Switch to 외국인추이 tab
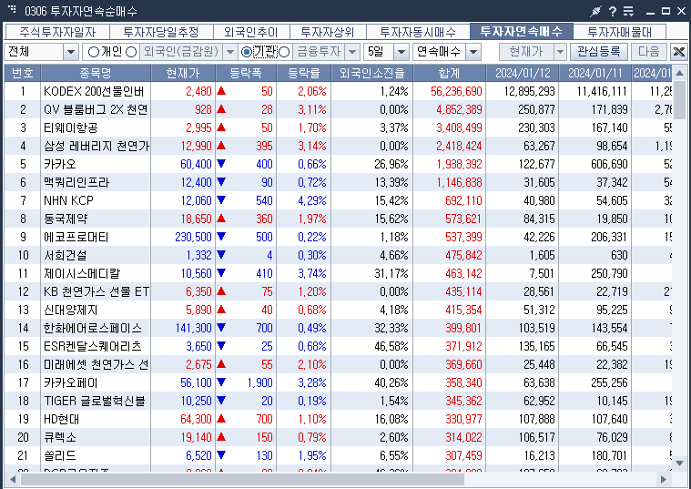Viewport: 691px width, 489px height. tap(251, 32)
